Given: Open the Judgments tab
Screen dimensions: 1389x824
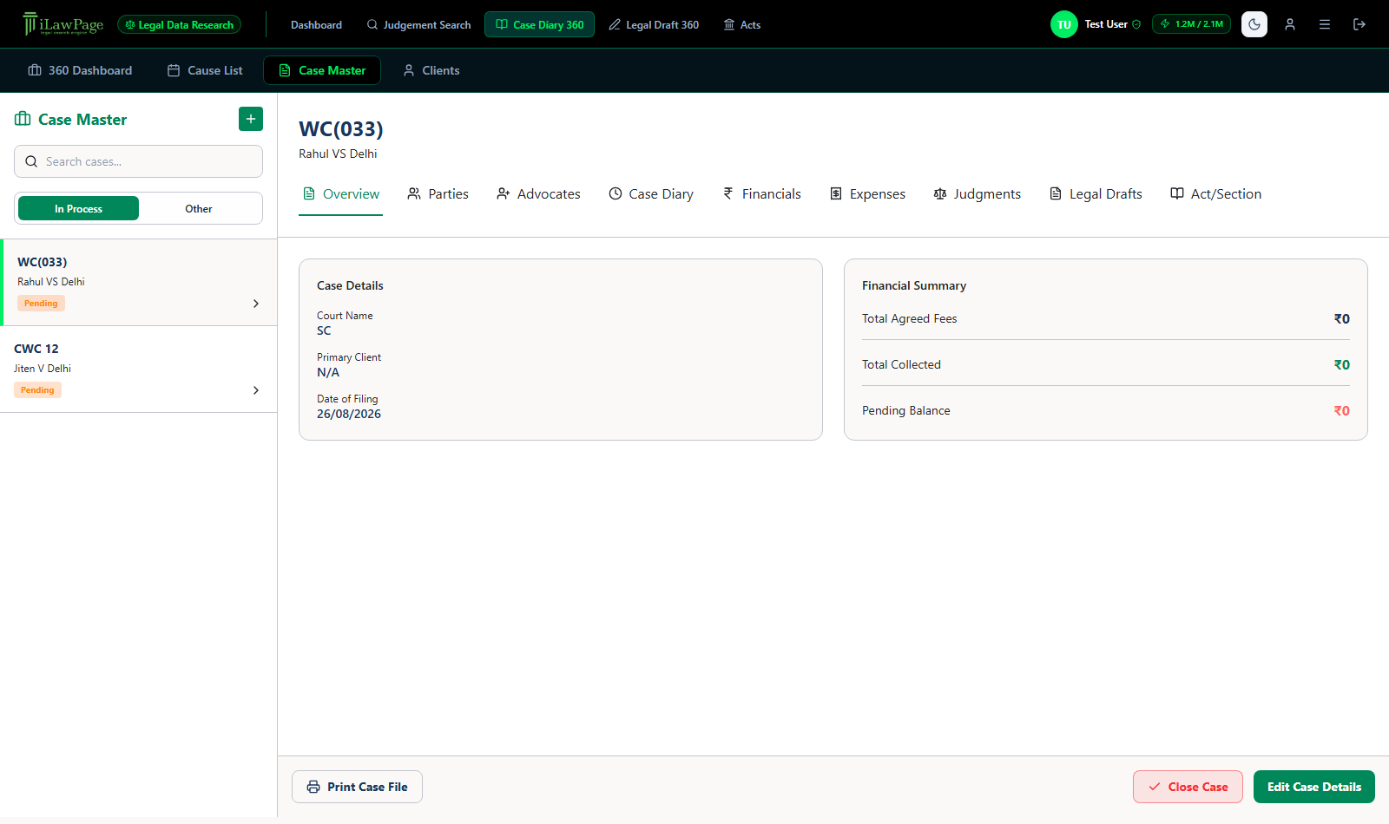Looking at the screenshot, I should pos(978,194).
